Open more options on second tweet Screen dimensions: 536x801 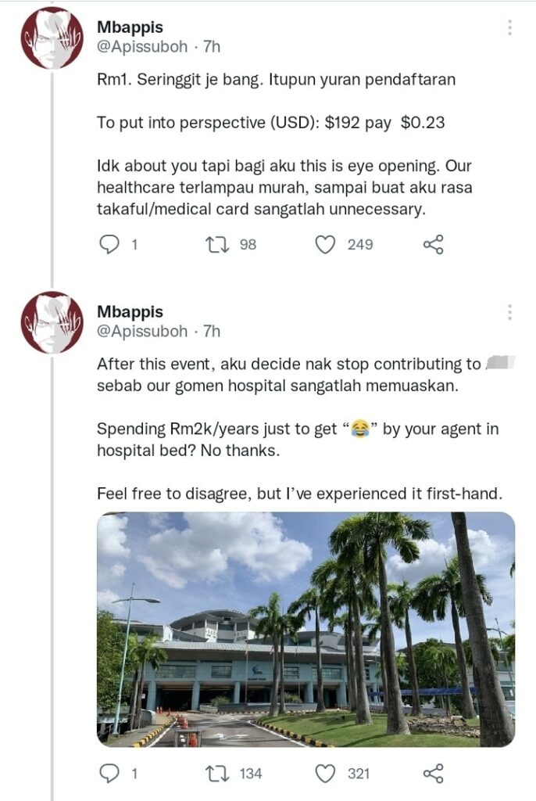[509, 313]
